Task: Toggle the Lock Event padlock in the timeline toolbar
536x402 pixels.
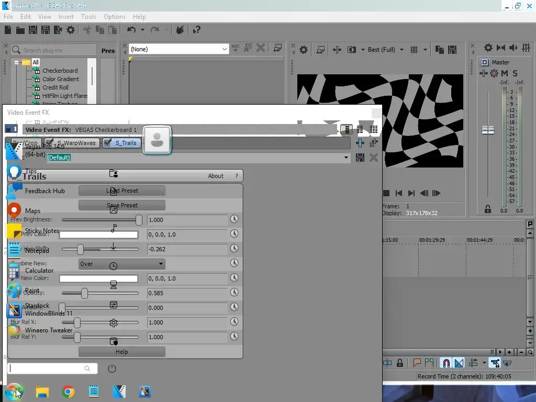Action: 399,363
